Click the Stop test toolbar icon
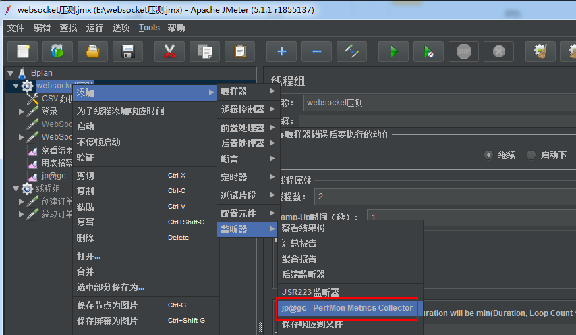 click(x=464, y=51)
